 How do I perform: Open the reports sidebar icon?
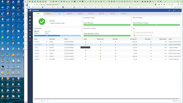click(30, 27)
